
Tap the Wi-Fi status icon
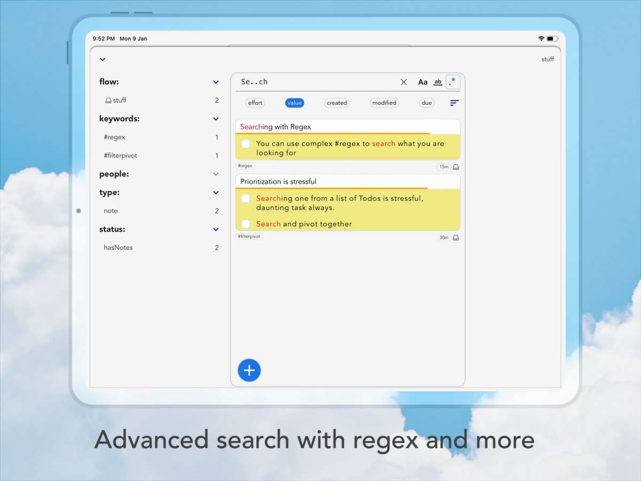541,38
